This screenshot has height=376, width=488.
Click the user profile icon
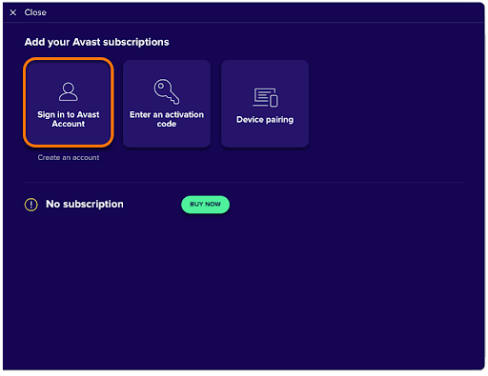pyautogui.click(x=69, y=91)
